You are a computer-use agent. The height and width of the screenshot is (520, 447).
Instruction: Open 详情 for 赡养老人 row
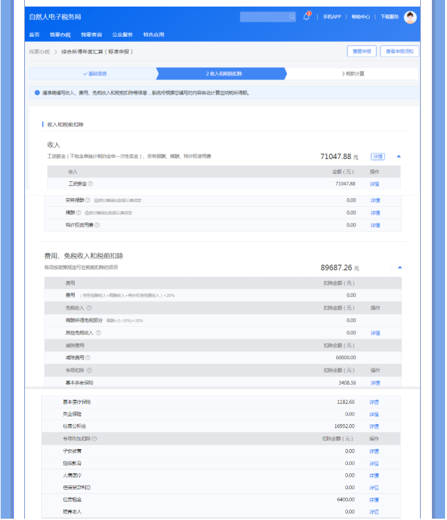click(374, 512)
